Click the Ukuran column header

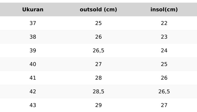(x=33, y=10)
